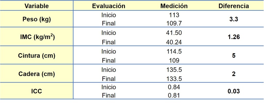Select the 109.7 final weight value
This screenshot has width=264, height=103.
coord(174,24)
